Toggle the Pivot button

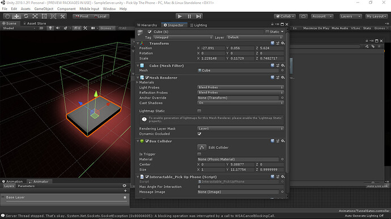coord(82,16)
